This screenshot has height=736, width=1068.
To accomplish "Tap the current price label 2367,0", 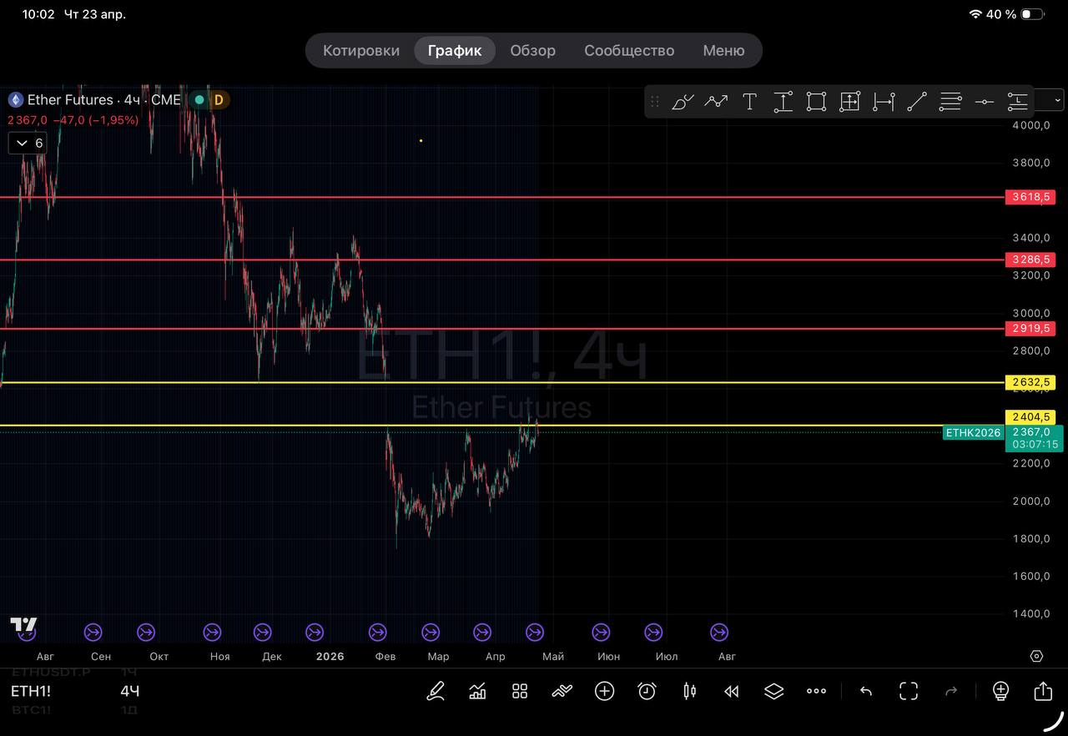I will tap(1035, 437).
